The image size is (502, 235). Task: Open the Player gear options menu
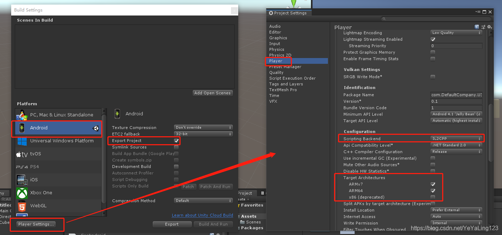pyautogui.click(x=489, y=27)
